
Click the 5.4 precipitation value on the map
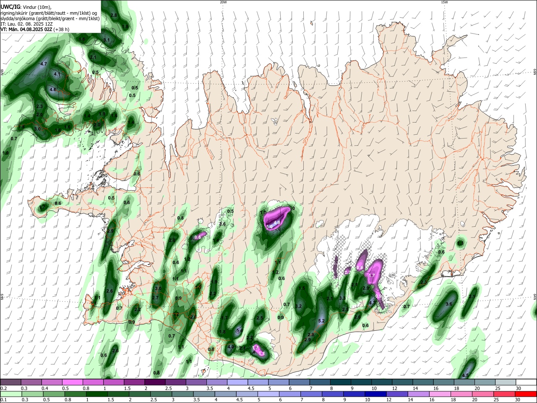click(x=240, y=331)
